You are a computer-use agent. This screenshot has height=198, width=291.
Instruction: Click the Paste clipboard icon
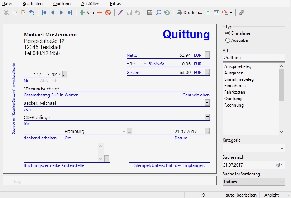coord(23,13)
